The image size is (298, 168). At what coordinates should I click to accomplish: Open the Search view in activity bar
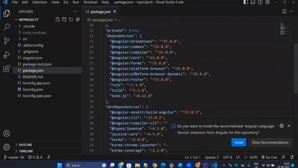point(7,27)
